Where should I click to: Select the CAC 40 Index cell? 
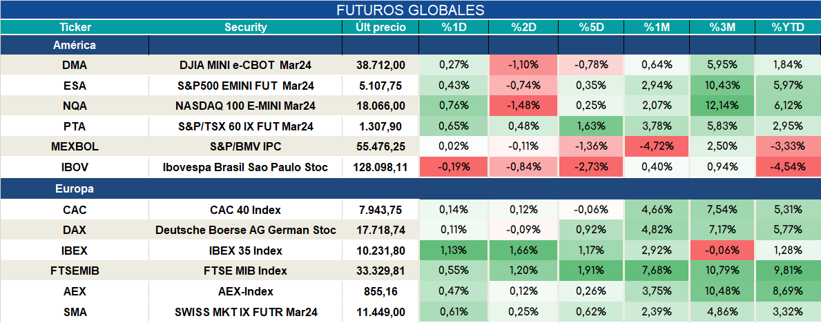(x=246, y=210)
